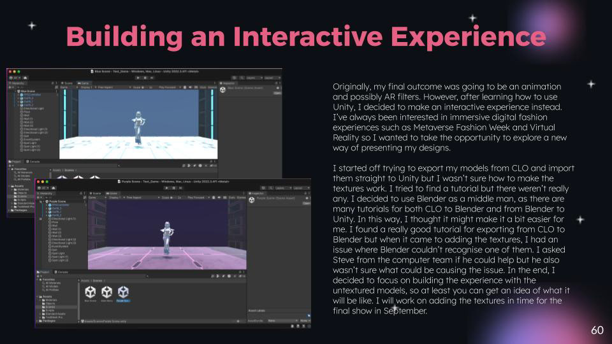Screen dimensions: 612x344
Task: Open Play Focused dropdown in Purple Scene window
Action: [198, 197]
